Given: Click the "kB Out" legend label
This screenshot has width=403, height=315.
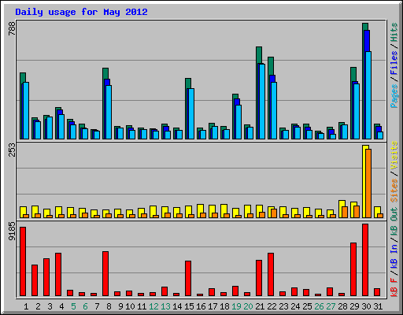Looking at the screenshot, I should point(394,221).
